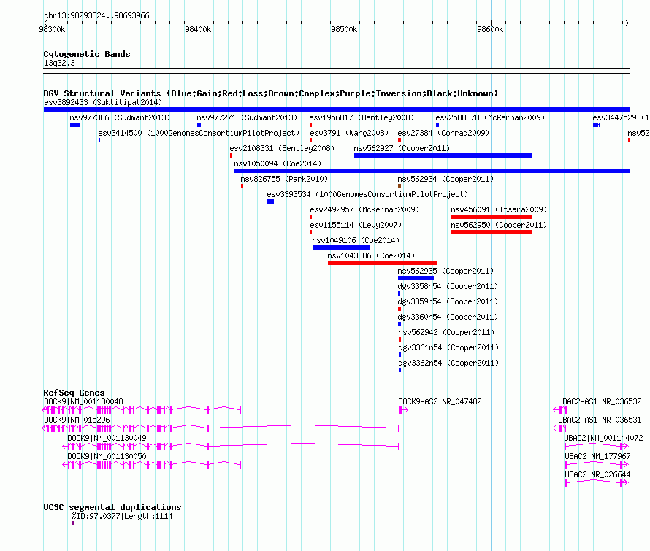The width and height of the screenshot is (650, 551).
Task: Select the UBAC2|NR_026644 transcript label
Action: 597,474
